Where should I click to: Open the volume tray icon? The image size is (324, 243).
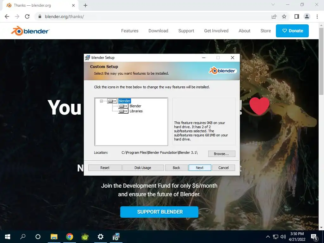point(283,237)
